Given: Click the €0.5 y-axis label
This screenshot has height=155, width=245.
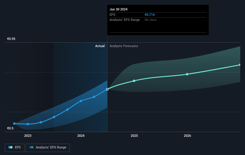Looking at the screenshot, I should (x=10, y=128).
